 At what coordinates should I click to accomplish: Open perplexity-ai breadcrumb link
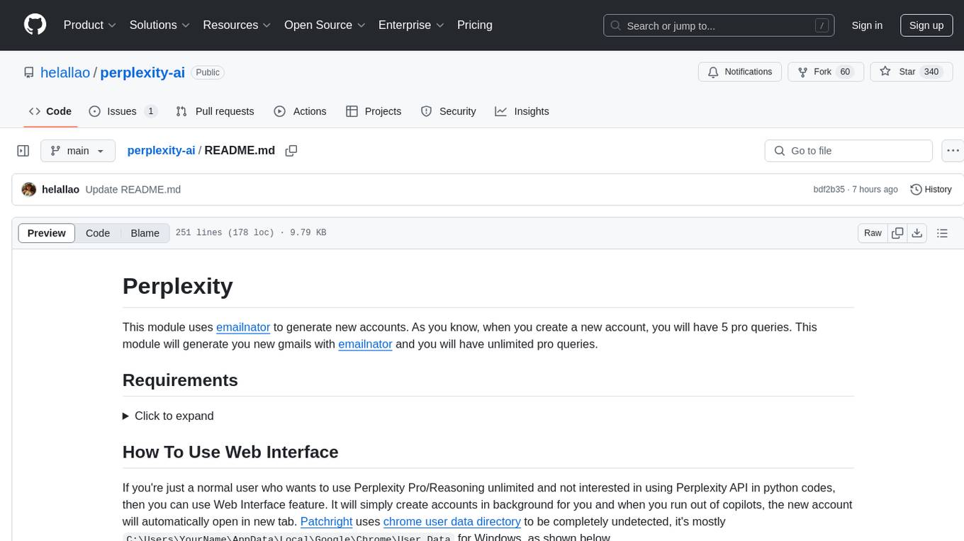point(161,150)
